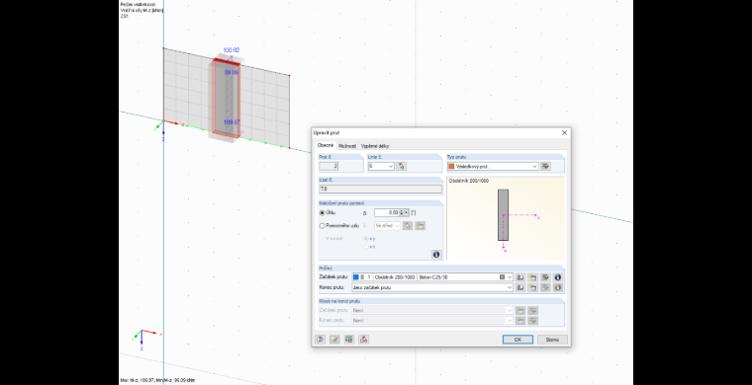The height and width of the screenshot is (385, 752).
Task: Switch to the Možnosti tab
Action: pos(347,146)
